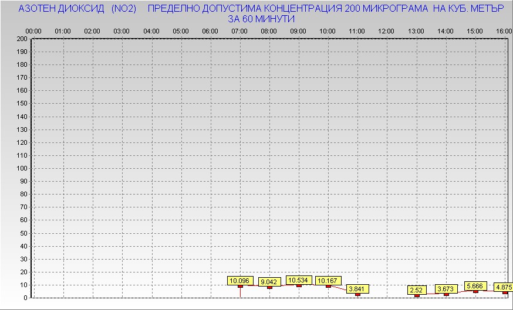This screenshot has width=513, height=310.
Task: Select the 2.52 value label
Action: click(x=417, y=290)
